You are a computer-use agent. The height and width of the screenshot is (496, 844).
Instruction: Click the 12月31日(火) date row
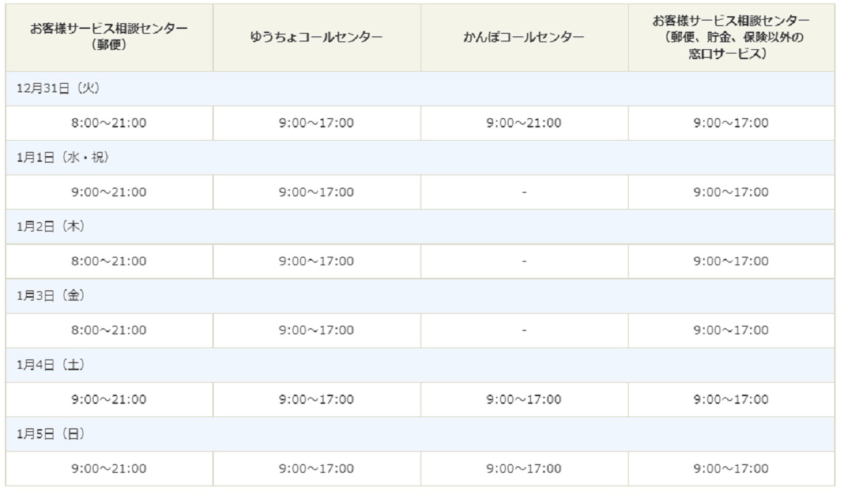tap(421, 89)
